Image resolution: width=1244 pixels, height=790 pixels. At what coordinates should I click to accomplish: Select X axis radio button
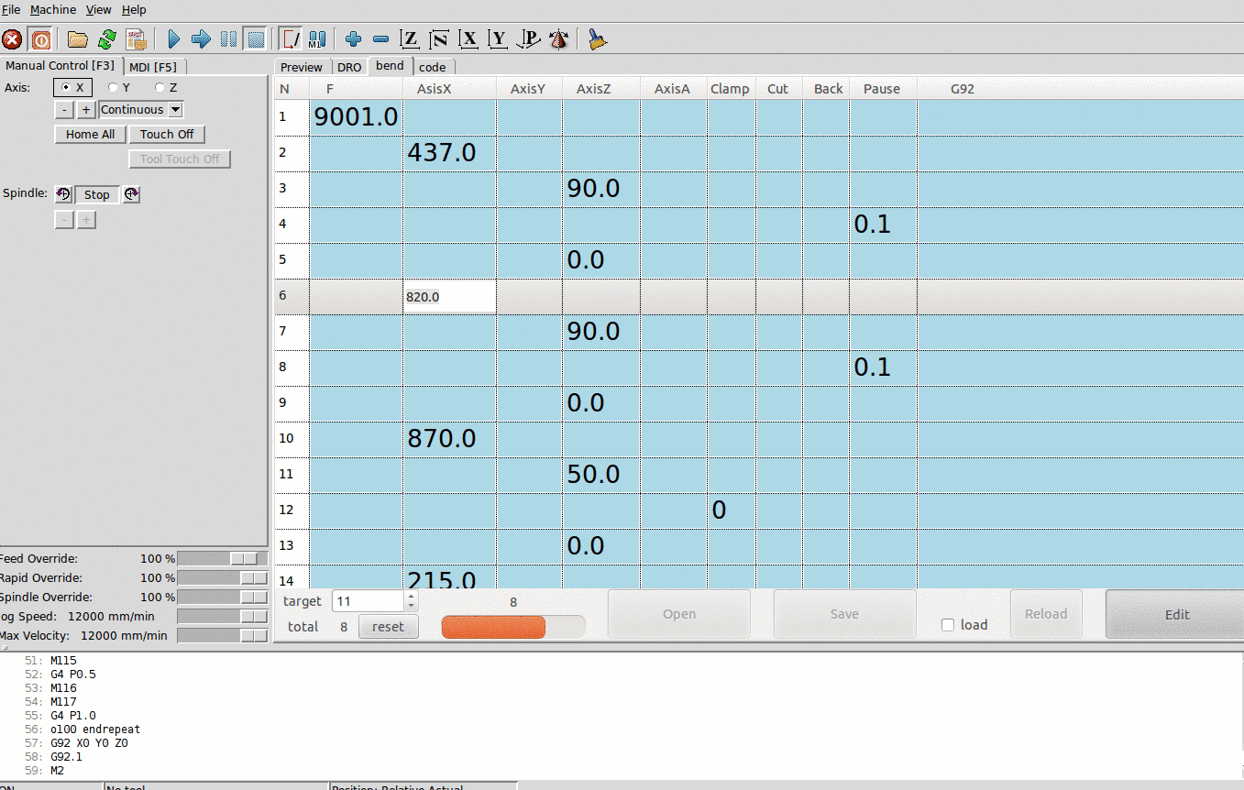pos(73,88)
